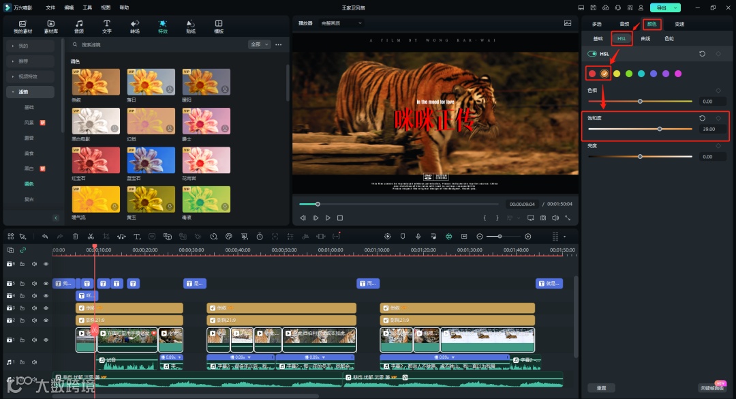
Task: Click the 重置 reset button at panel bottom
Action: click(601, 387)
